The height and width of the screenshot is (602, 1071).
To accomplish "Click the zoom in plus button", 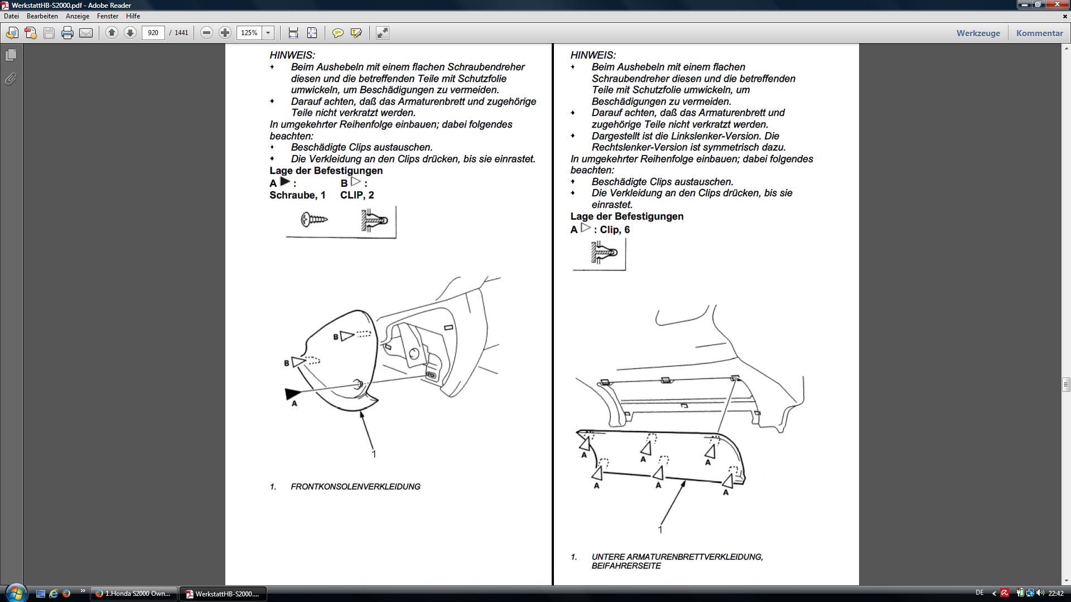I will pos(225,33).
